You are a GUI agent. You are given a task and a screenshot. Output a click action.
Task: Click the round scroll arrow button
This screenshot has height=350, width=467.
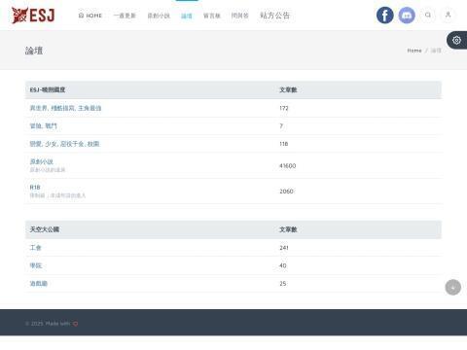pos(453,288)
